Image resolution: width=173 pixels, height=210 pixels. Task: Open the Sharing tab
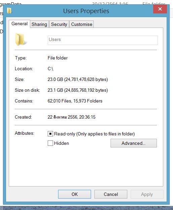[39, 24]
